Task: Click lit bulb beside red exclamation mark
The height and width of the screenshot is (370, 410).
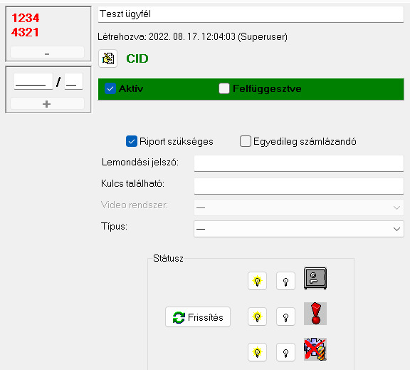Action: coord(257,317)
